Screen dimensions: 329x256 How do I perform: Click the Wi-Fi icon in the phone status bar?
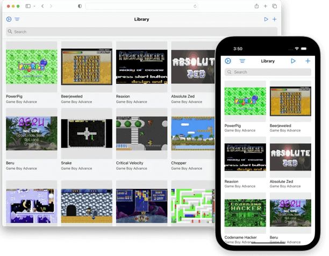(297, 49)
